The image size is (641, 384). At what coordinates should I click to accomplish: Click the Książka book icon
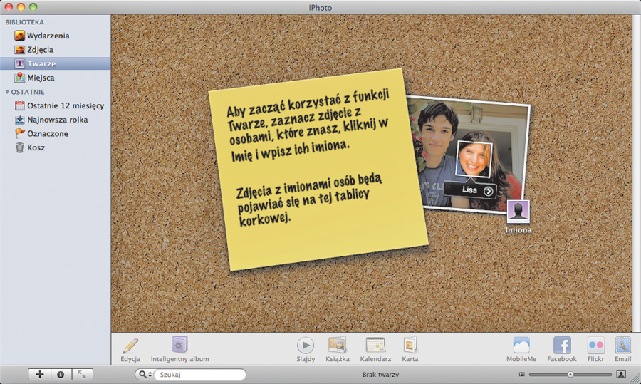pos(338,346)
